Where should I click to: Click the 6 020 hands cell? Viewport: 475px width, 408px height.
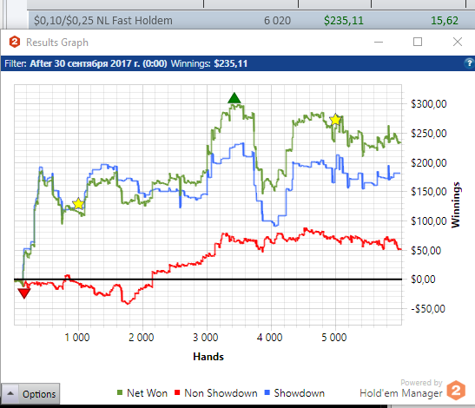[x=277, y=21]
